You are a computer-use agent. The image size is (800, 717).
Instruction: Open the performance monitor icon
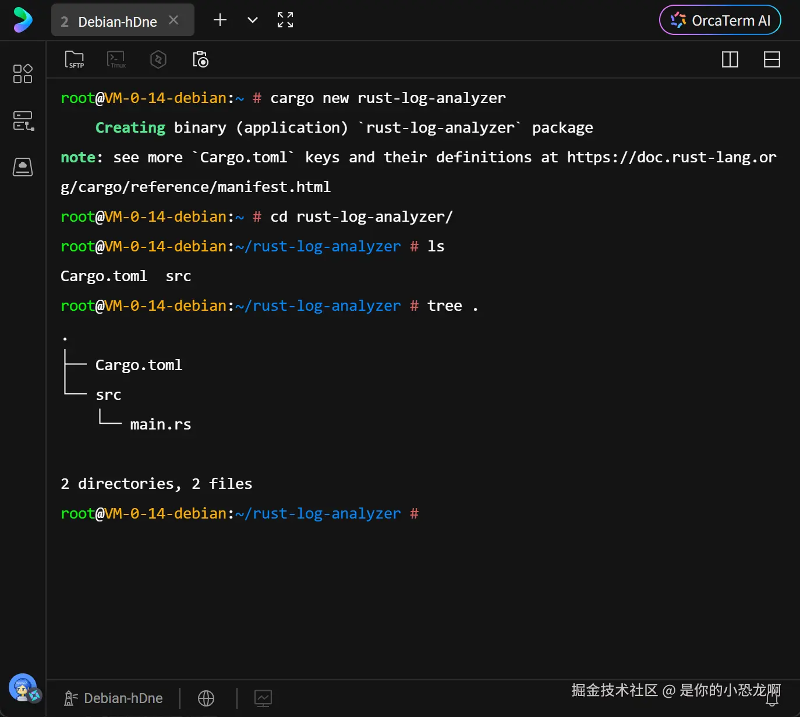click(x=263, y=698)
